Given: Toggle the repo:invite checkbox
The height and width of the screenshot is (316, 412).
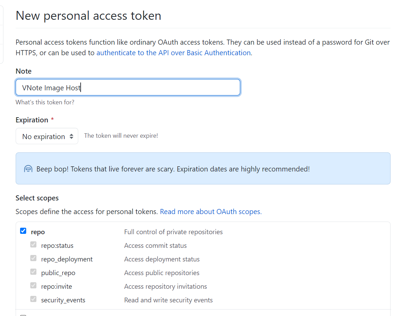Looking at the screenshot, I should pos(33,286).
